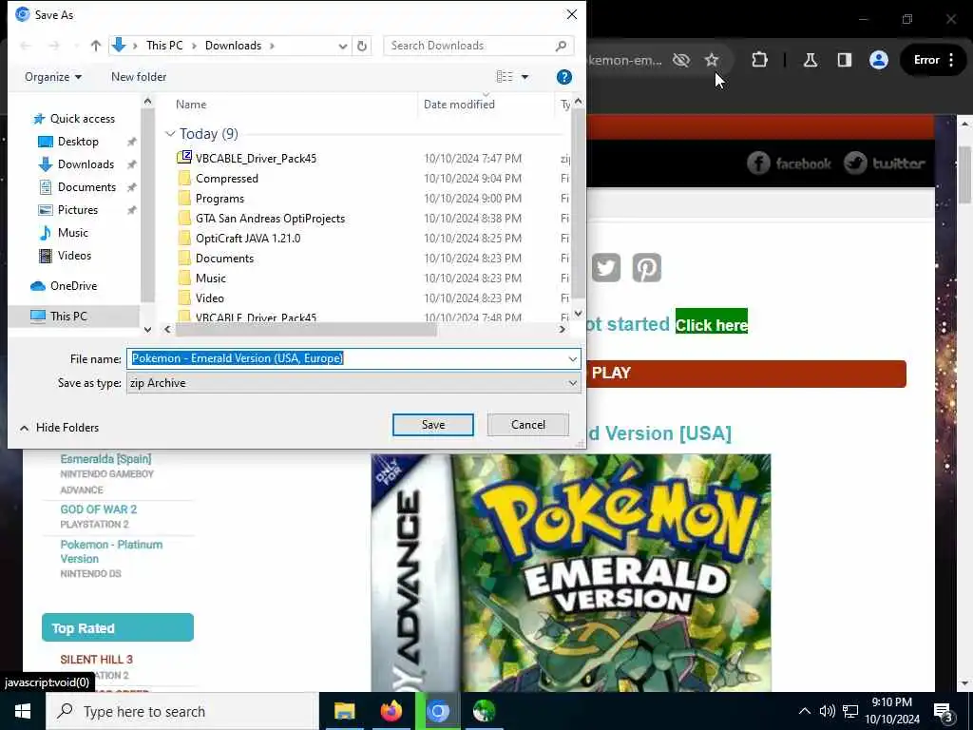The width and height of the screenshot is (973, 730).
Task: Open the address bar history dropdown
Action: pyautogui.click(x=342, y=46)
